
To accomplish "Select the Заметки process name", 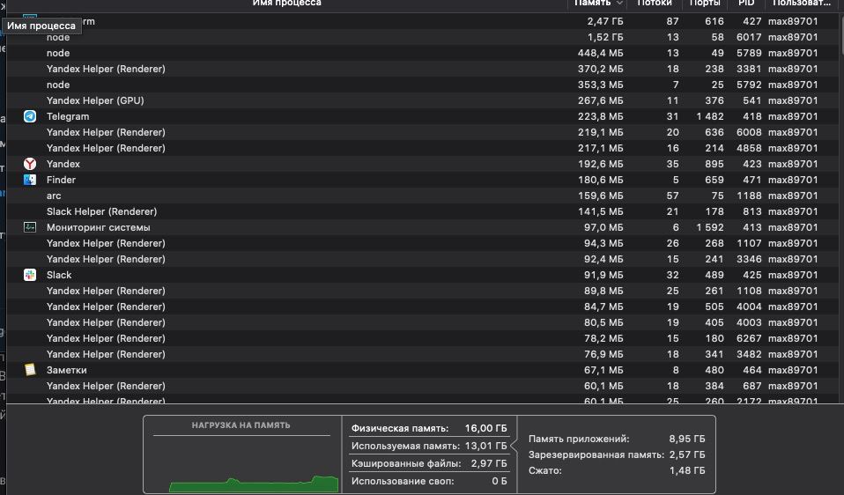I will pos(66,370).
